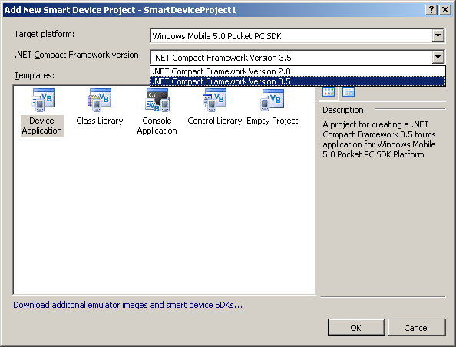The image size is (456, 347).
Task: Open Download additional emulator images and SDKs link
Action: pos(128,305)
